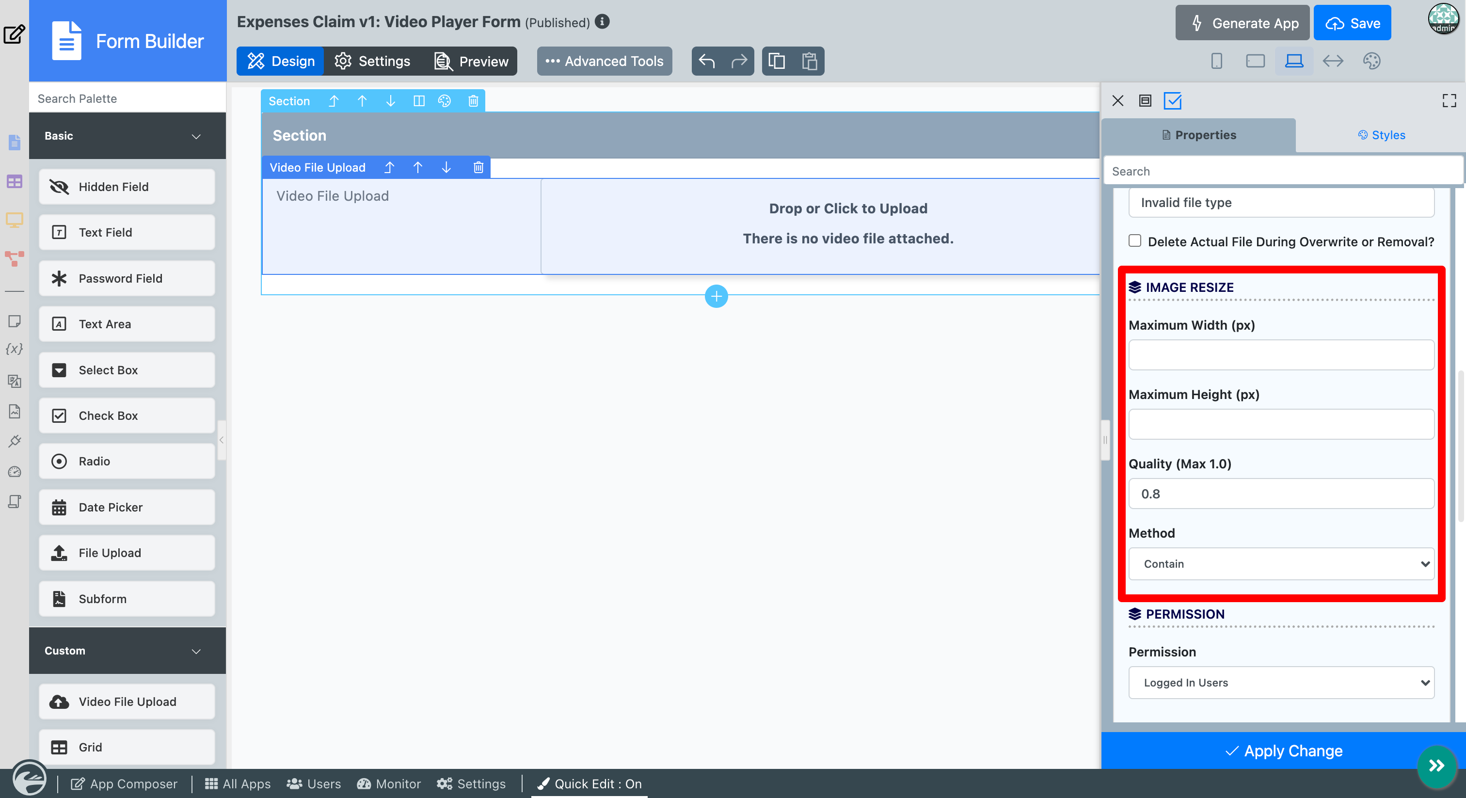Click the Save button

(1352, 23)
